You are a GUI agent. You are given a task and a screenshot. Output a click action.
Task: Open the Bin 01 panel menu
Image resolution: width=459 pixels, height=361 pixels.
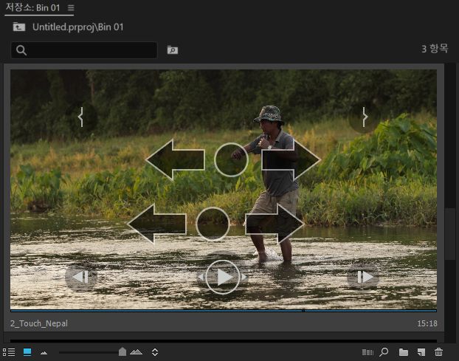tap(71, 8)
